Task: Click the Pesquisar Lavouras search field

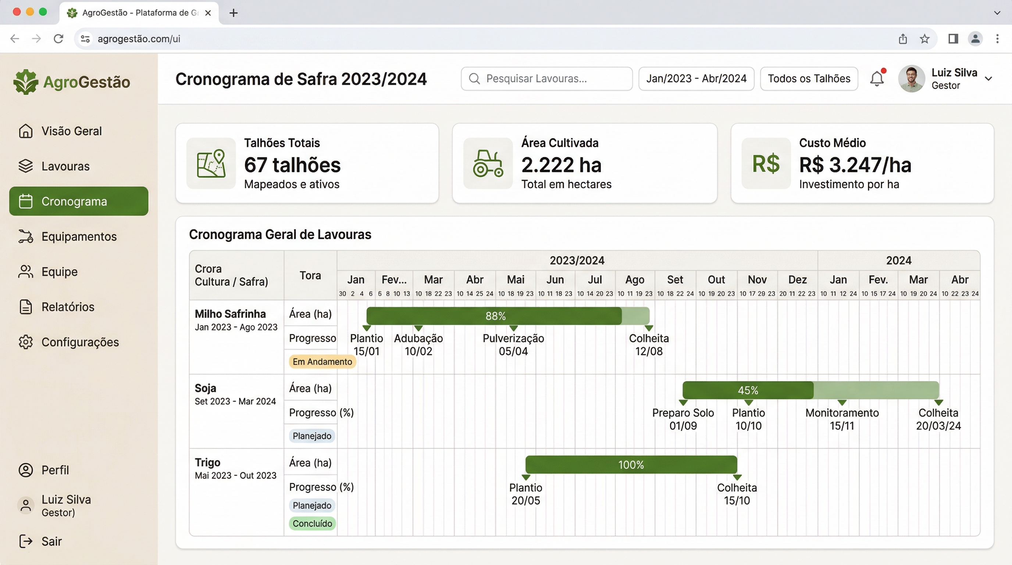Action: point(546,79)
